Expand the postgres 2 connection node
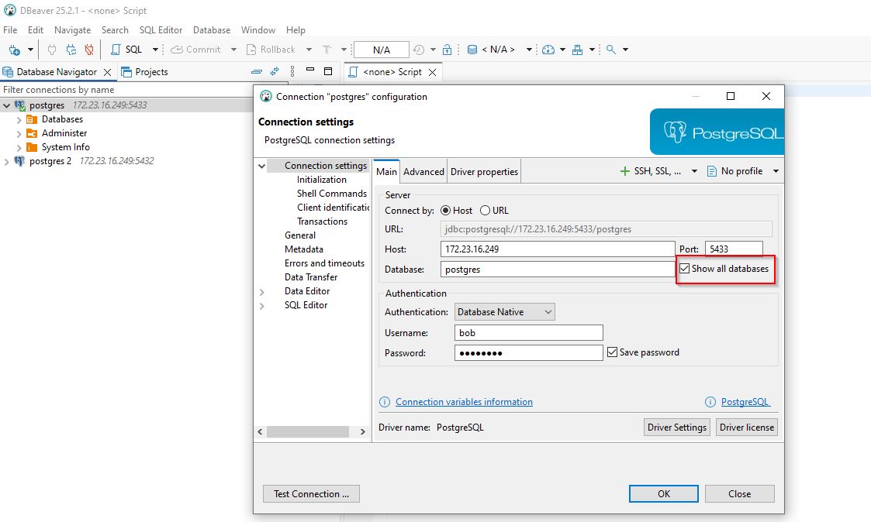The image size is (871, 522). click(x=7, y=161)
